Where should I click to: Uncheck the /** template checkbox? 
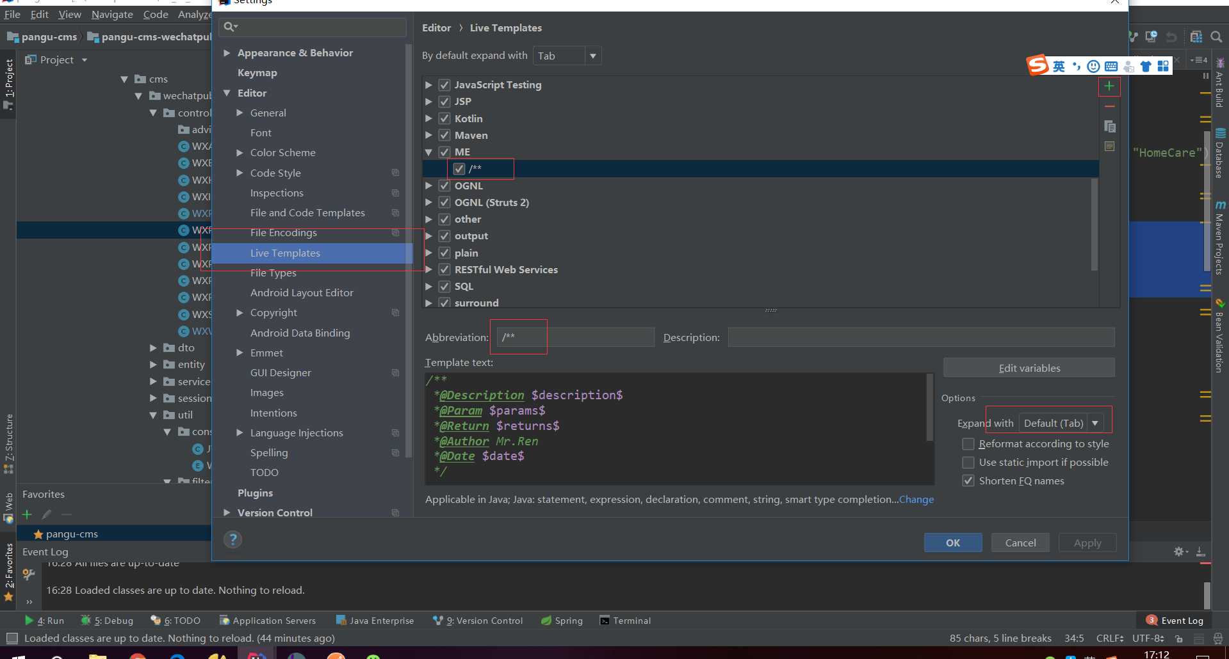[459, 169]
